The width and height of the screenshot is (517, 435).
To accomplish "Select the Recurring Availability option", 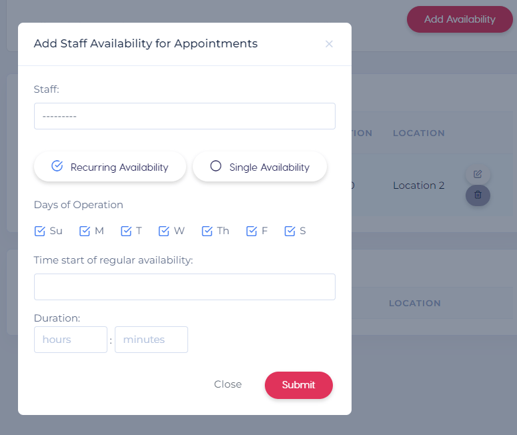I will point(110,167).
